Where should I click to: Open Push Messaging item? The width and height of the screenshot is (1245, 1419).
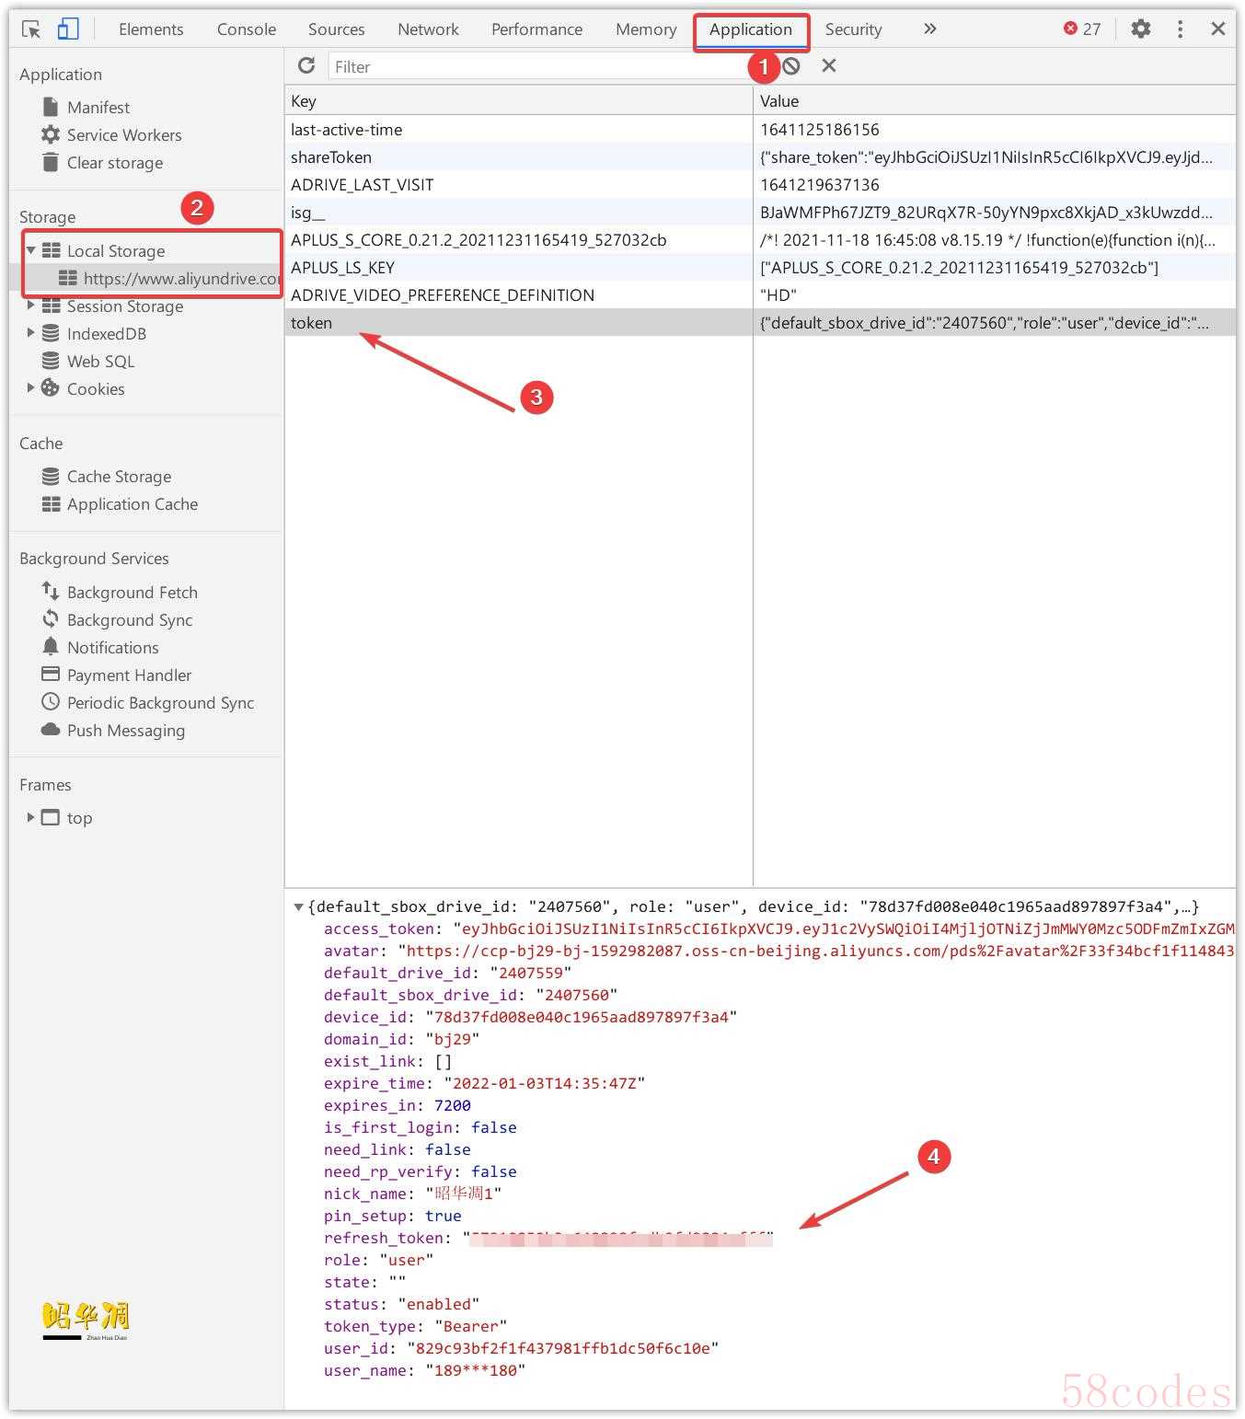pyautogui.click(x=125, y=731)
